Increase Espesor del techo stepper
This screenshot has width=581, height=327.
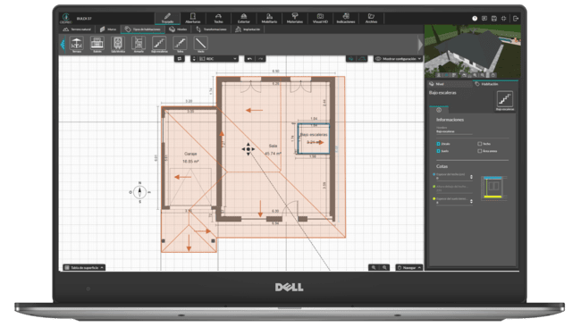tap(471, 176)
